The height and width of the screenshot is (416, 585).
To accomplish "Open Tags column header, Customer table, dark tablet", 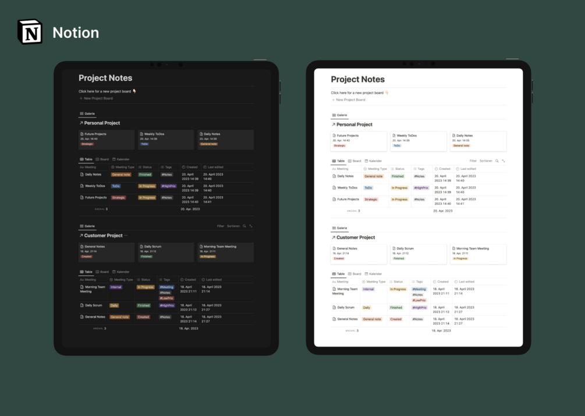I will coord(165,280).
